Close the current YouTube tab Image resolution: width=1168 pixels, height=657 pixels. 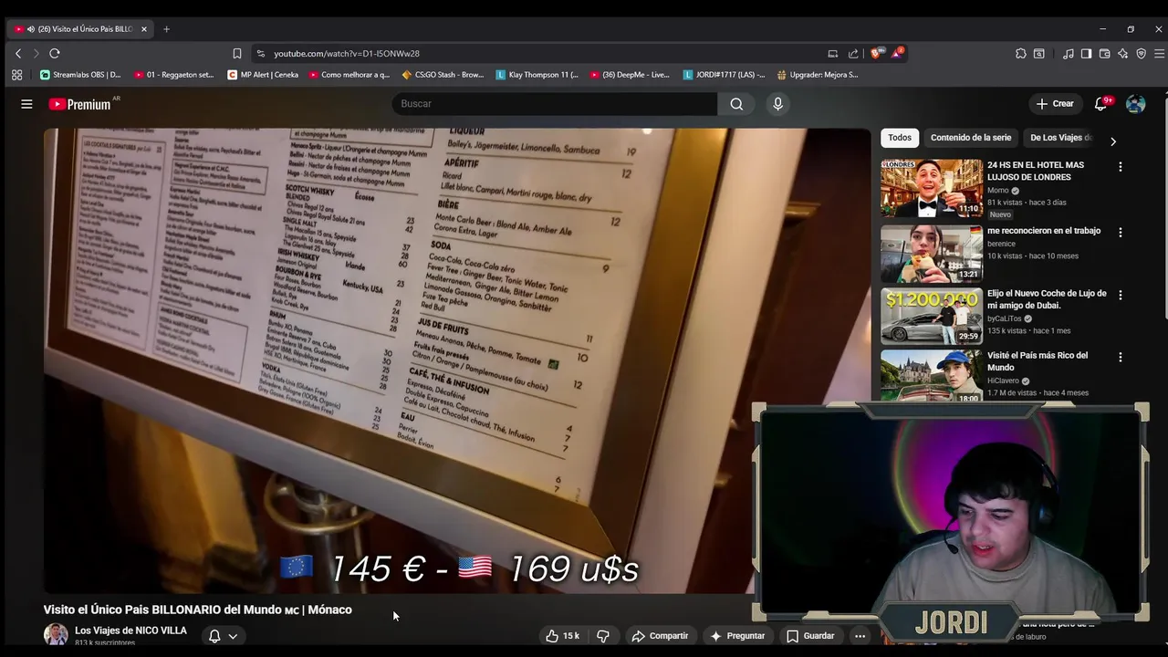143,29
